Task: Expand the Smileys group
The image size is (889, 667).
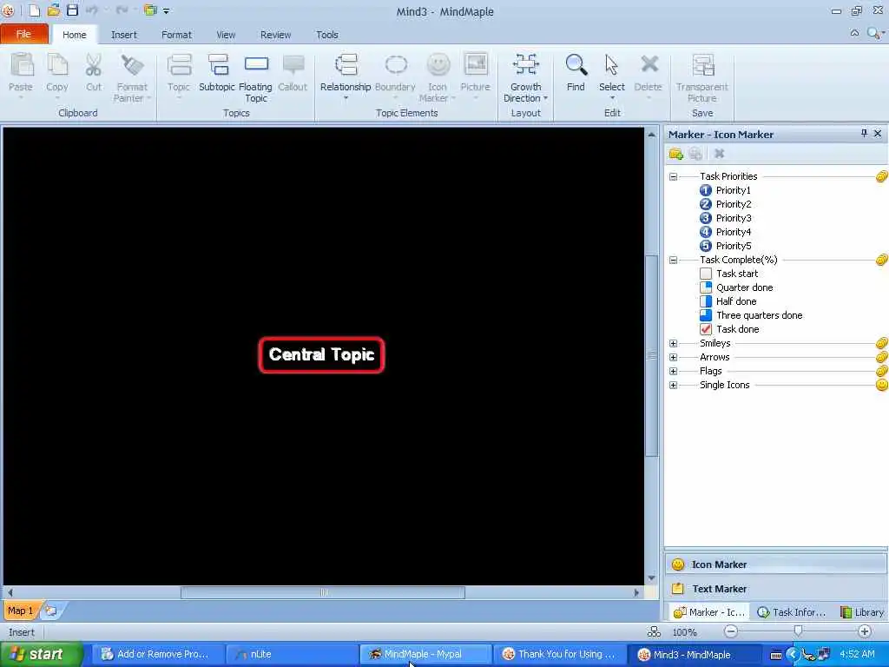Action: (x=673, y=343)
